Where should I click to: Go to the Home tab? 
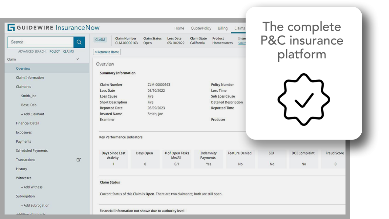click(x=179, y=28)
